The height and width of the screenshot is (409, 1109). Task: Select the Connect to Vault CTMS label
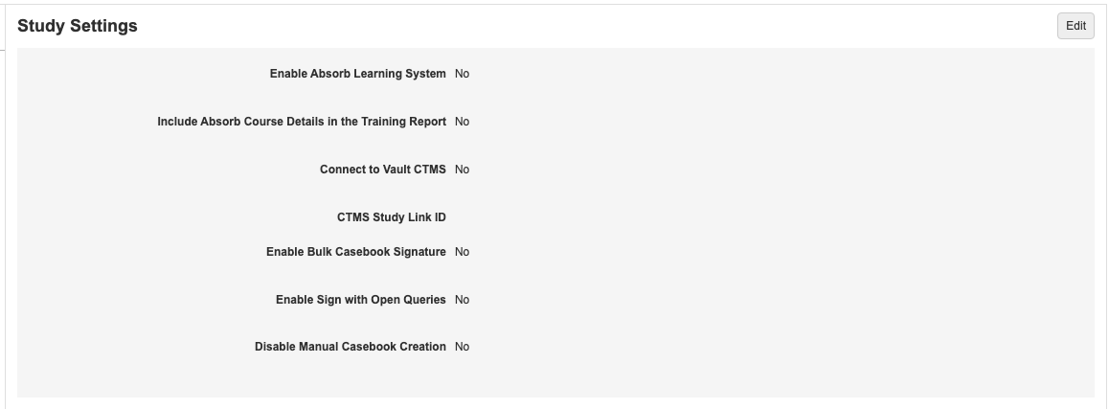click(382, 170)
